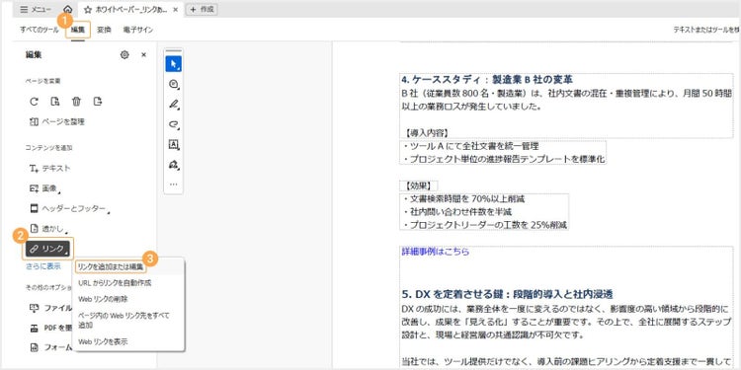Viewport: 741px width, 370px height.
Task: Click the + 作成 button
Action: pyautogui.click(x=202, y=10)
